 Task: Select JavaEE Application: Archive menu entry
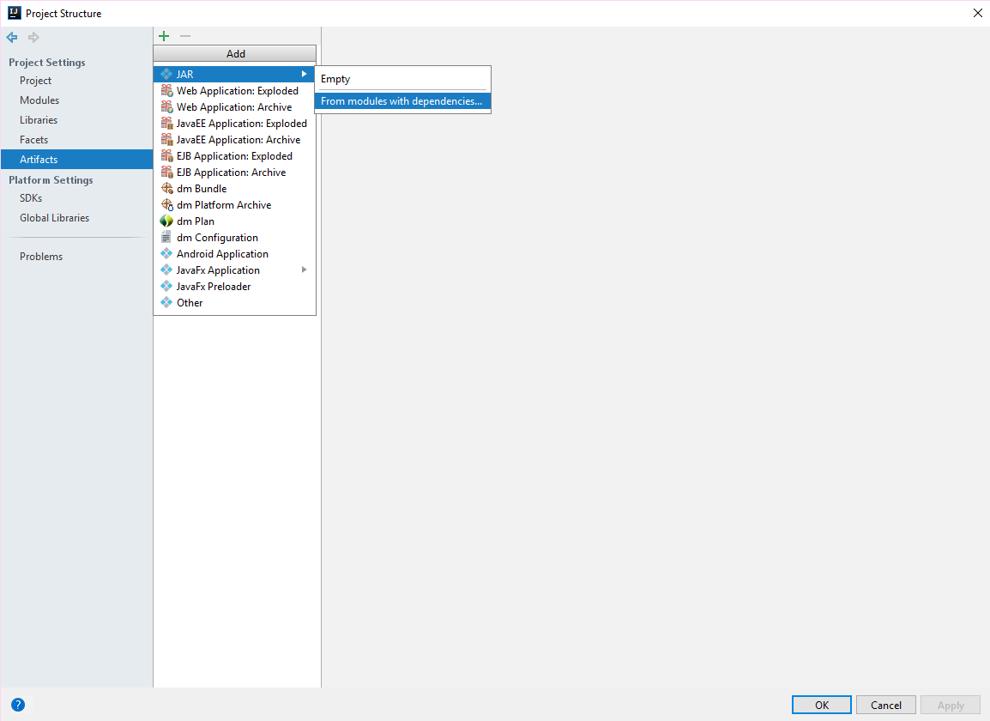(234, 140)
